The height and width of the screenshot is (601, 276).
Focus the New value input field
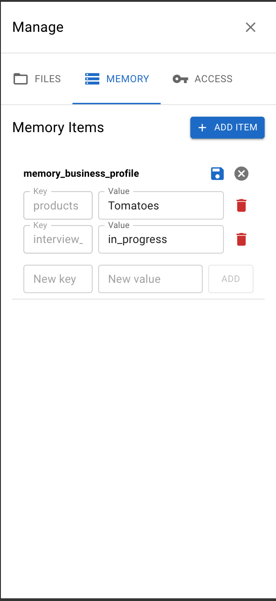click(x=150, y=279)
